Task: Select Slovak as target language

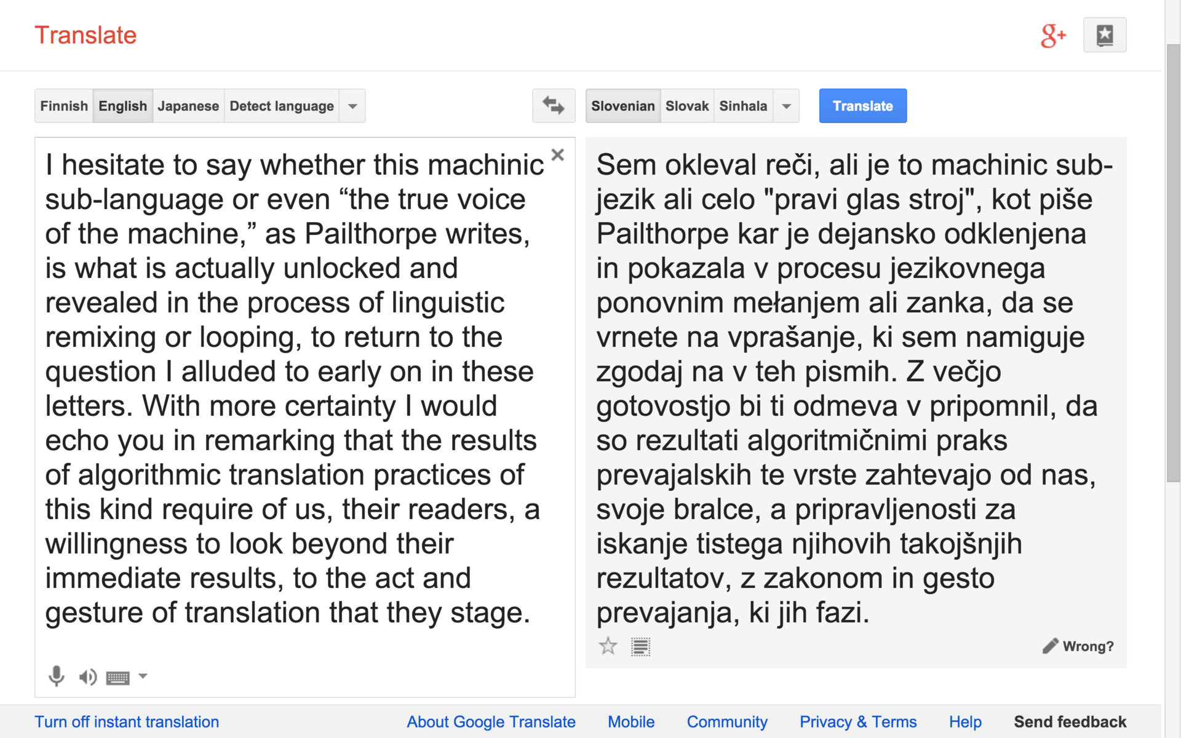Action: coord(687,106)
